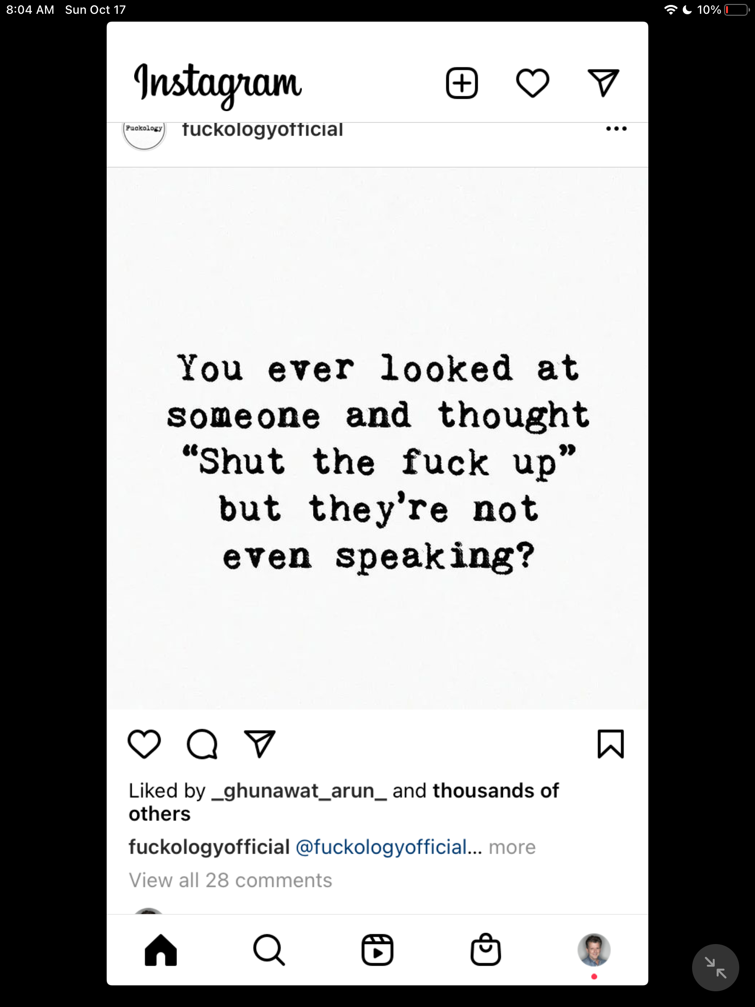
Task: Open the Reels tab
Action: [377, 950]
